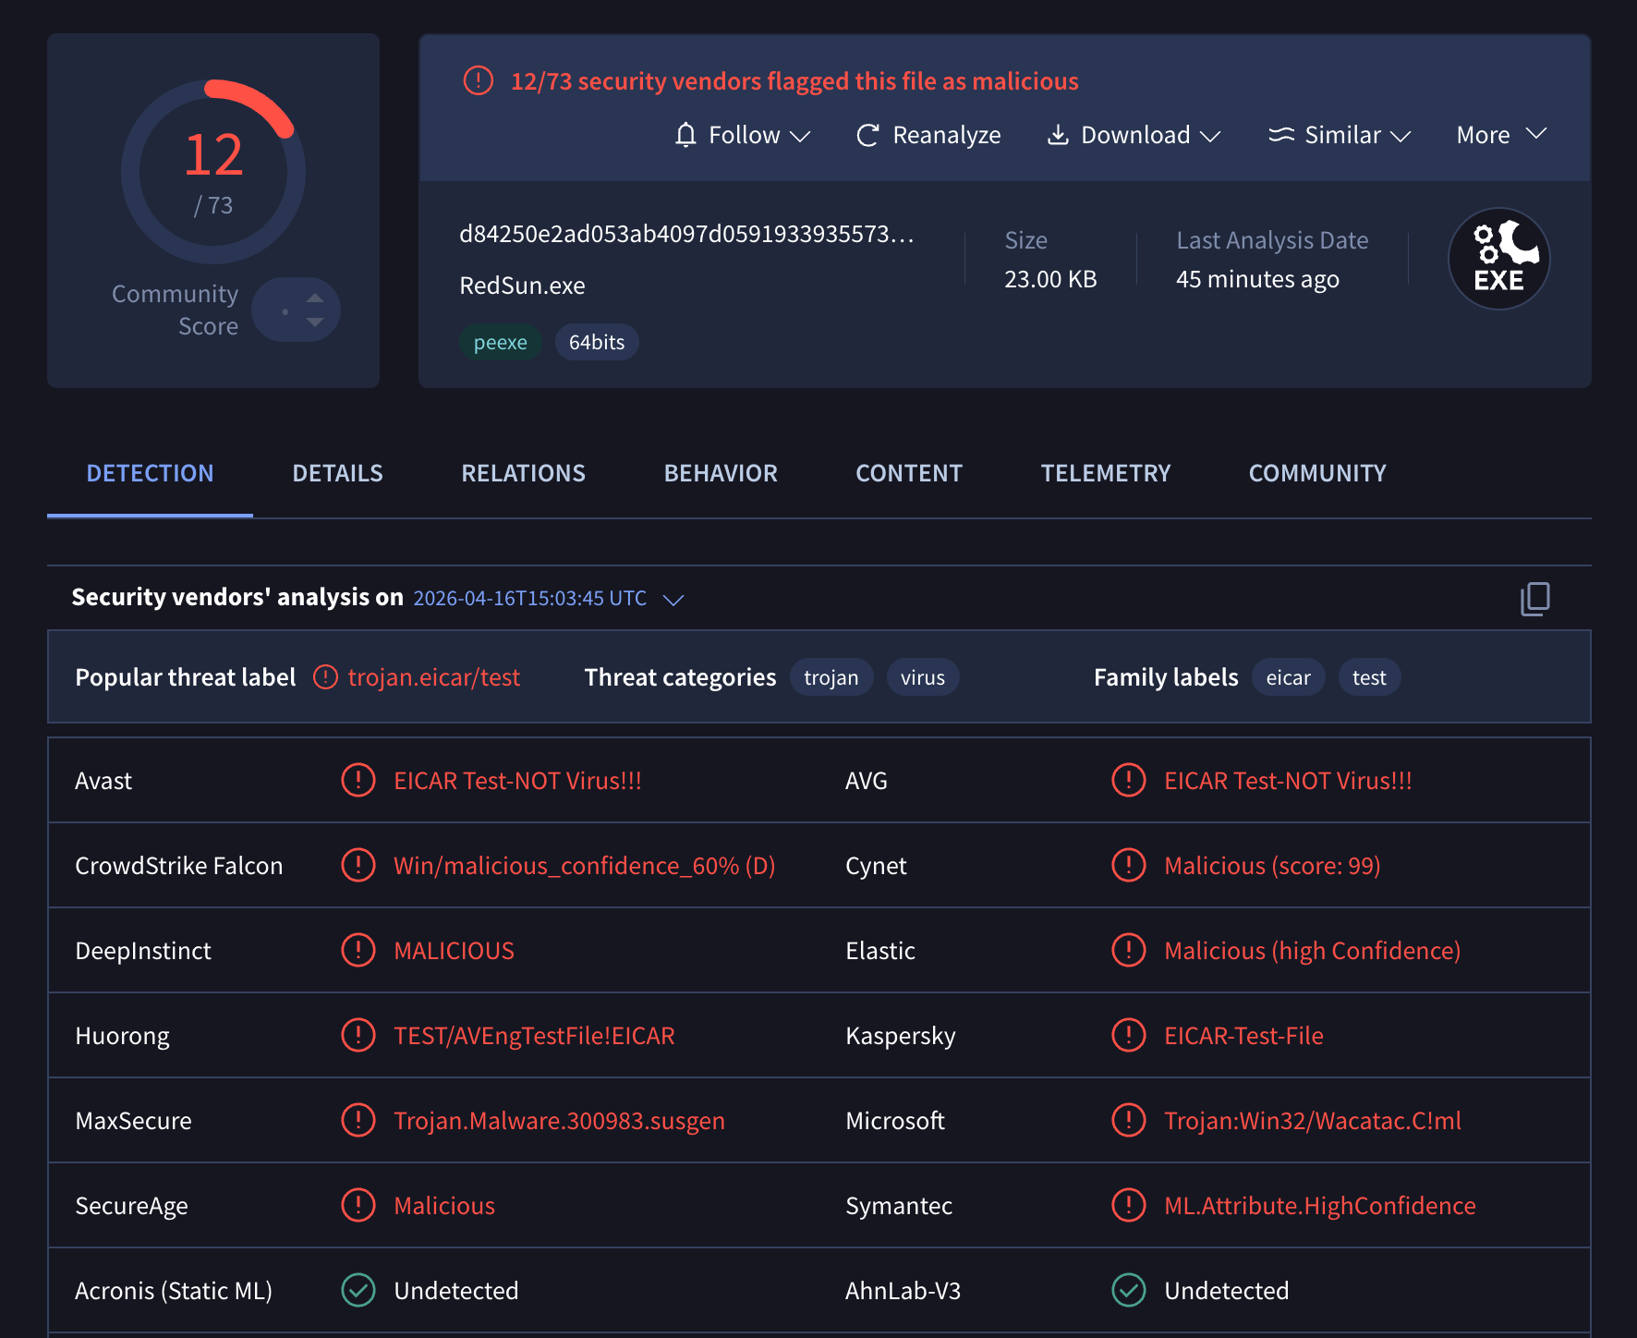The image size is (1637, 1338).
Task: Copy vendors' analysis via clipboard icon
Action: [x=1535, y=599]
